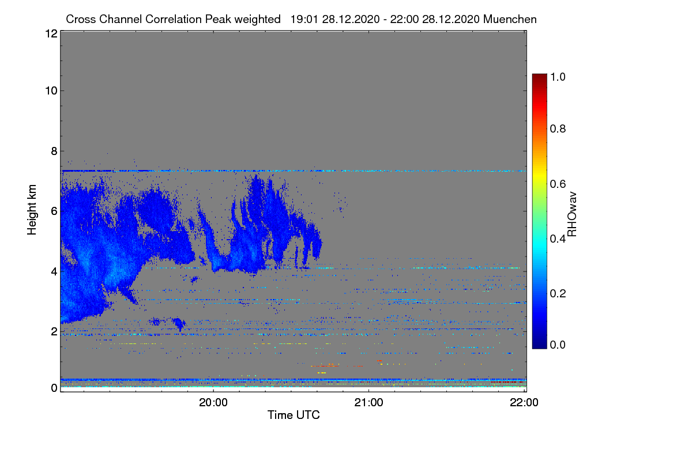Click the height axis label '0'
This screenshot has width=692, height=461.
54,388
